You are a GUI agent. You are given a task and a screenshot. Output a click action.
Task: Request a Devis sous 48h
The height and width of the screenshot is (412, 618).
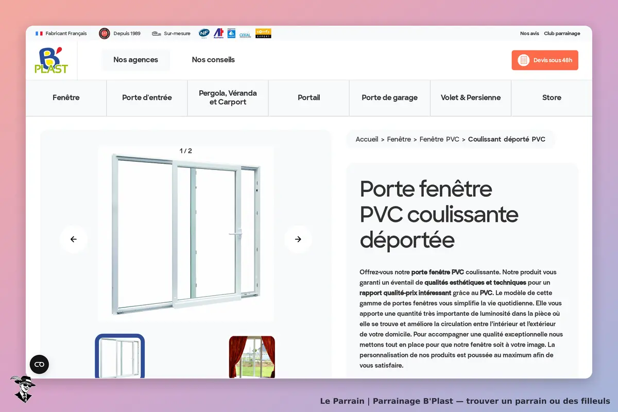pyautogui.click(x=545, y=60)
